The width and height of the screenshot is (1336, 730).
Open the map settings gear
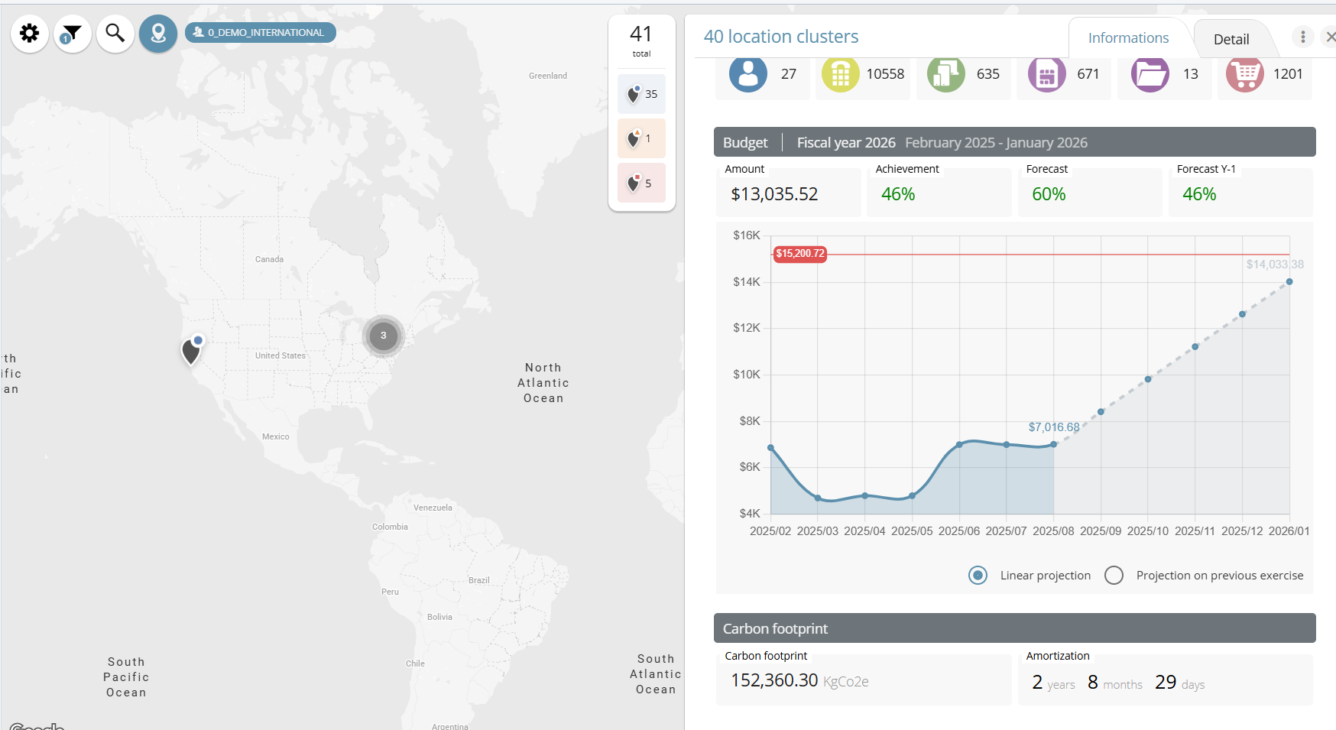click(30, 34)
